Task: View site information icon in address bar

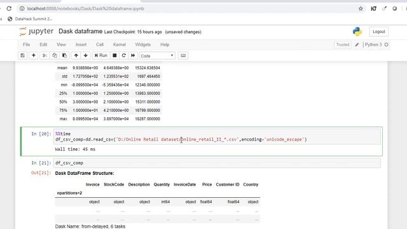Action: pos(22,8)
